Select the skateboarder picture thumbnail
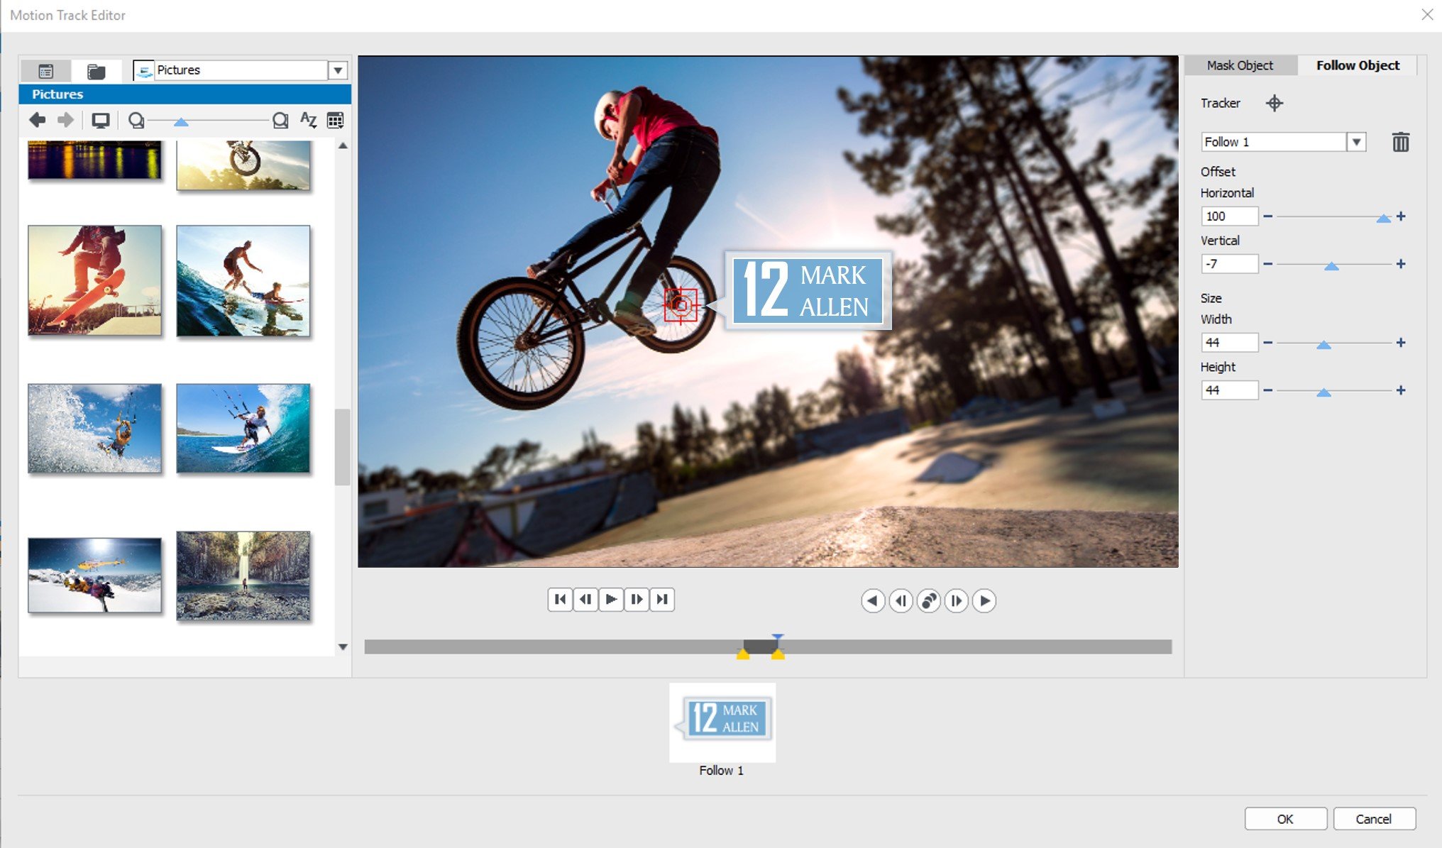The height and width of the screenshot is (848, 1442). click(x=95, y=280)
